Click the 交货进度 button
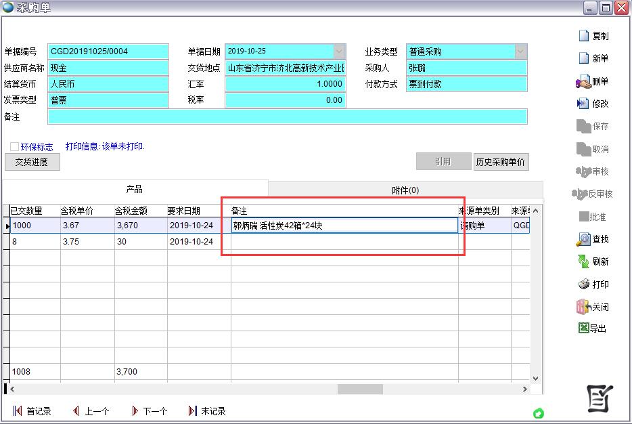 click(x=32, y=162)
